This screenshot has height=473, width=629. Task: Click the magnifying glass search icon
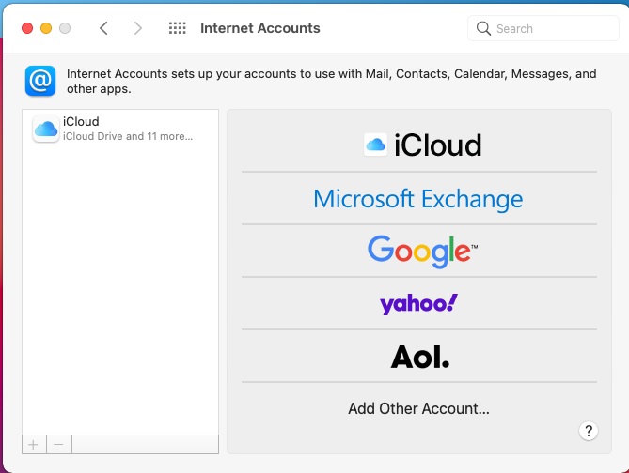483,28
